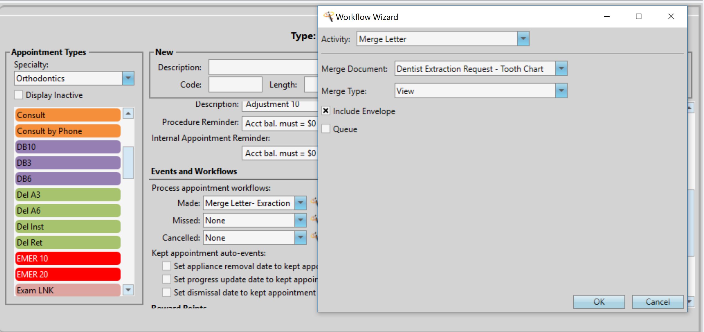
Task: Select the EMER 20 appointment type
Action: [68, 274]
